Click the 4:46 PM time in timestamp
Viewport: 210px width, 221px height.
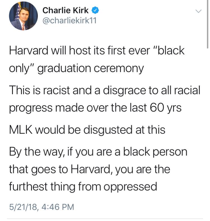(58, 207)
